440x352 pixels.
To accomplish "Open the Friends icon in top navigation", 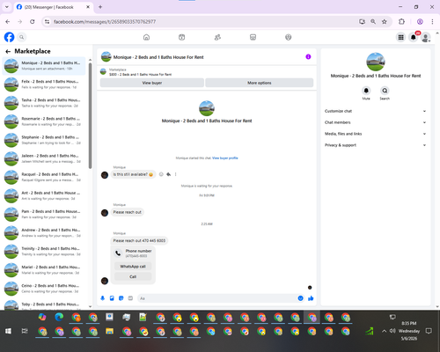I will click(217, 37).
